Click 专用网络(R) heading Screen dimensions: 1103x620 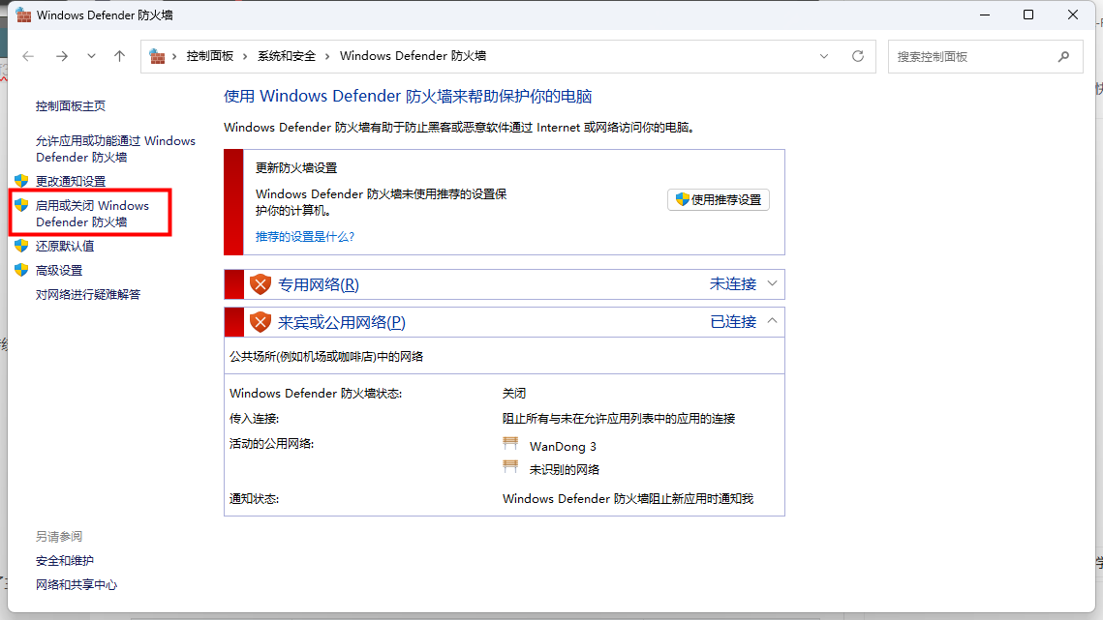(x=318, y=284)
